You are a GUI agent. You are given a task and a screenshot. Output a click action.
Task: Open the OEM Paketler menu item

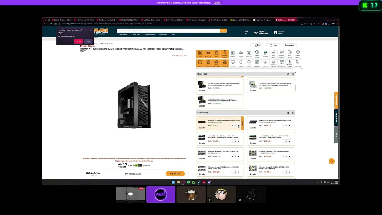pos(122,34)
